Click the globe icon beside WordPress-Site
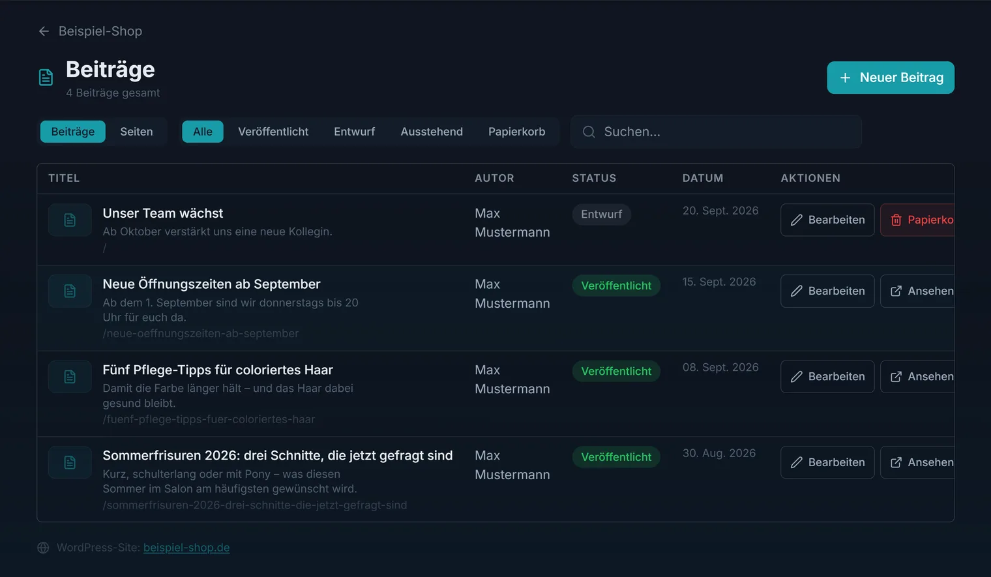Screen dimensions: 991x577 click(x=43, y=548)
